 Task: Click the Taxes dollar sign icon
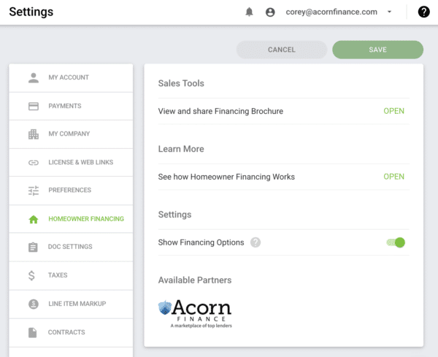point(31,275)
